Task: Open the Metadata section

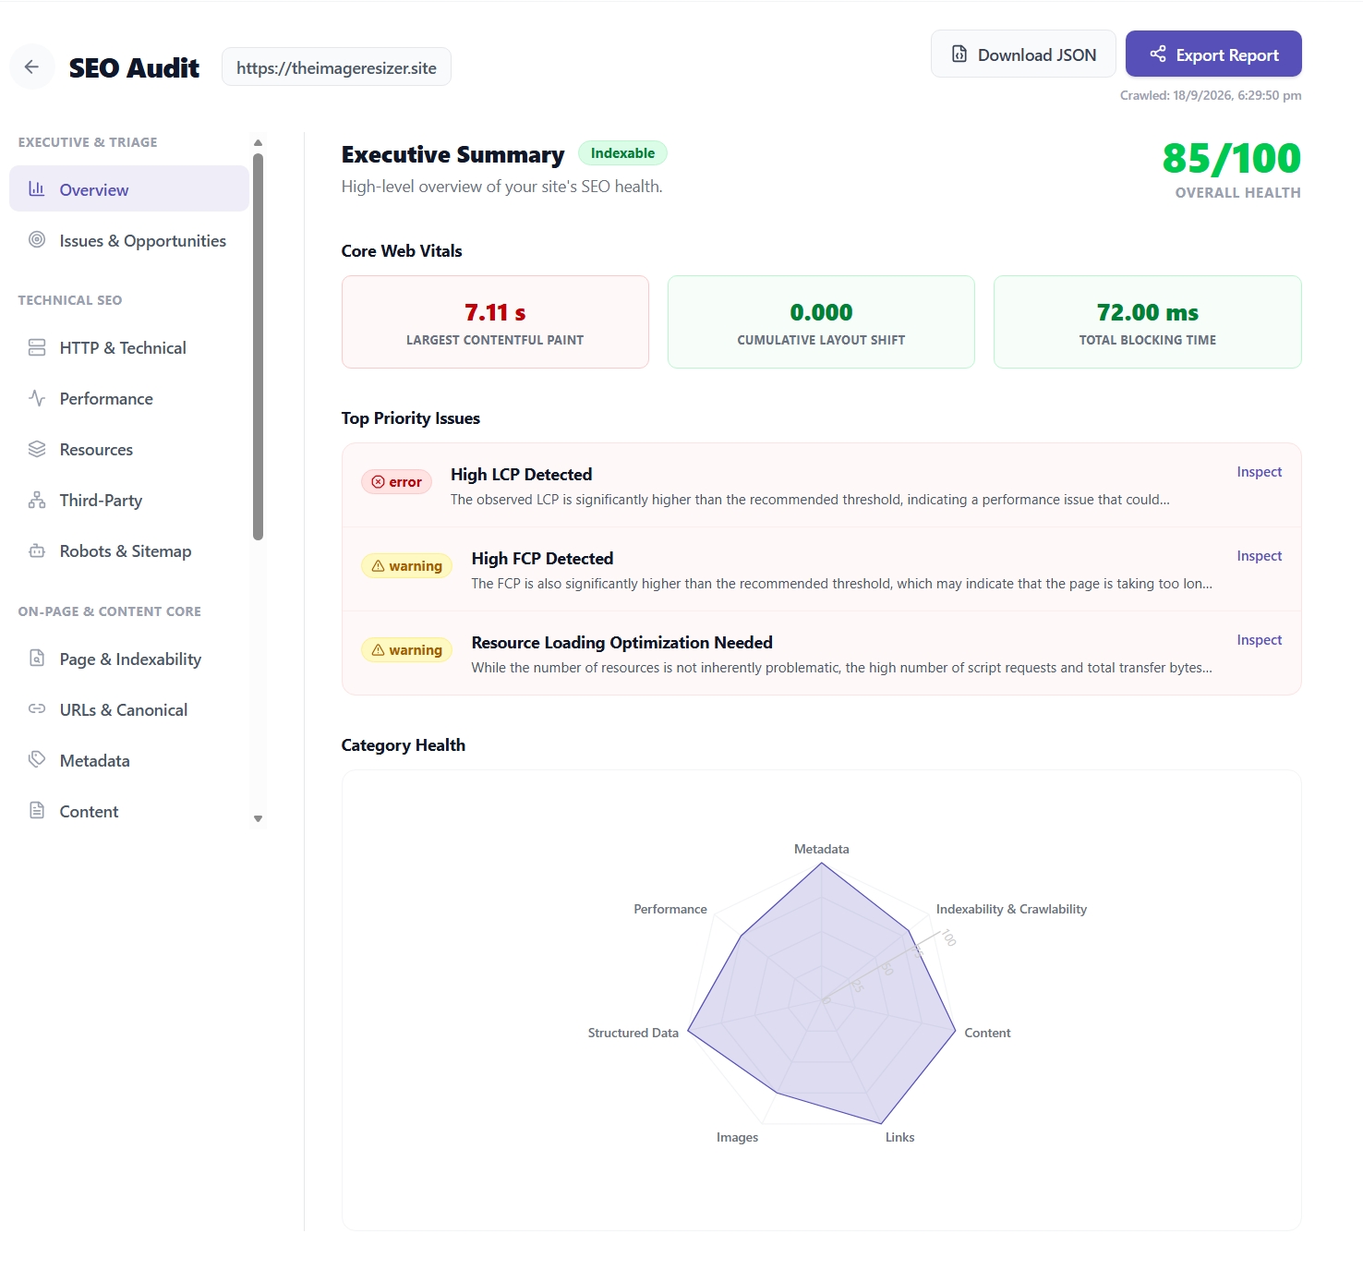Action: [129, 760]
